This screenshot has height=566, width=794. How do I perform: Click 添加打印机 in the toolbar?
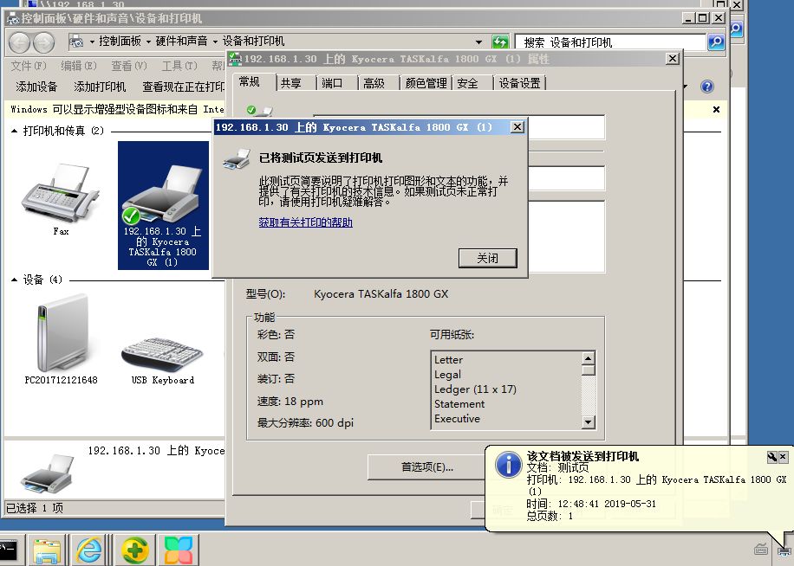[x=100, y=87]
